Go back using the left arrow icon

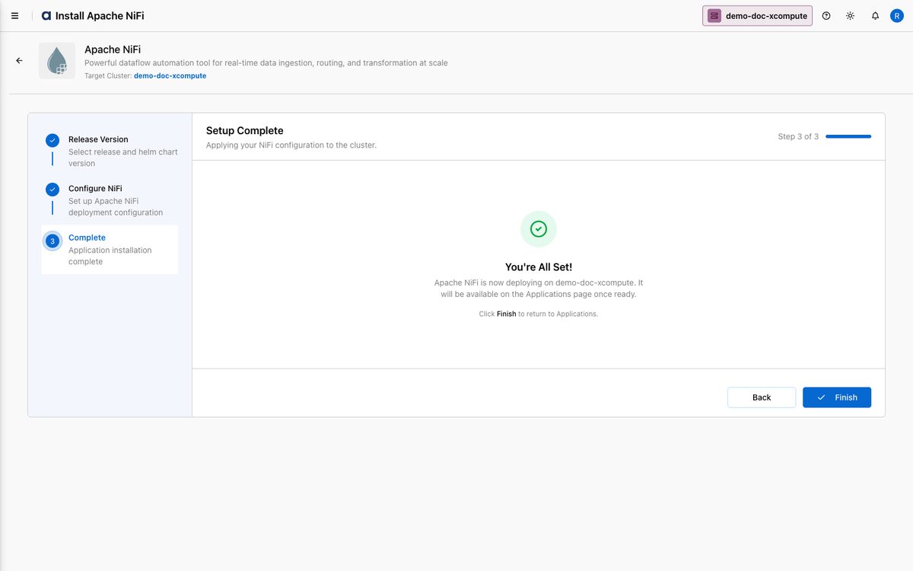[x=19, y=61]
